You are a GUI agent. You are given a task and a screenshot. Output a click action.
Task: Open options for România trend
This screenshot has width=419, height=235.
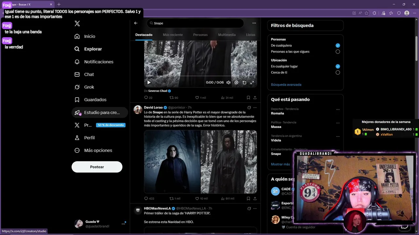(338, 109)
